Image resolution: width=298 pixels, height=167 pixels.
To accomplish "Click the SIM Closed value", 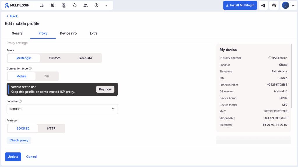I will click(x=283, y=78).
